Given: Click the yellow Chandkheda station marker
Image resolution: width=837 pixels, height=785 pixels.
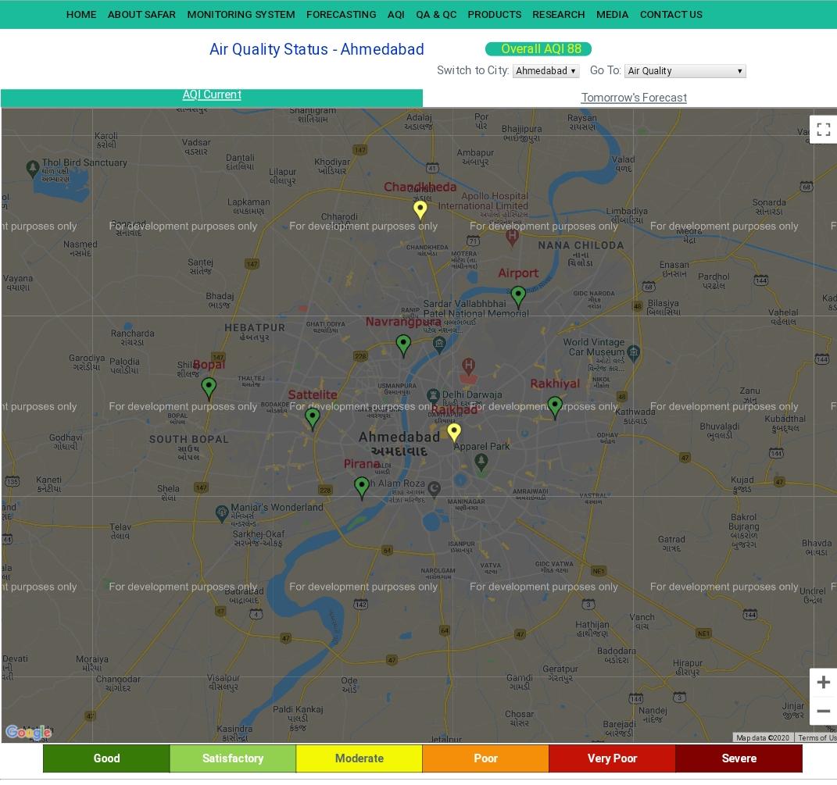Looking at the screenshot, I should click(420, 209).
